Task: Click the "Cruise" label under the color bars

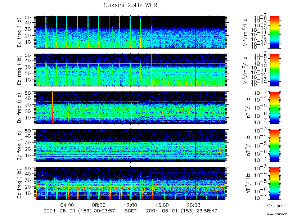Action: (274, 206)
